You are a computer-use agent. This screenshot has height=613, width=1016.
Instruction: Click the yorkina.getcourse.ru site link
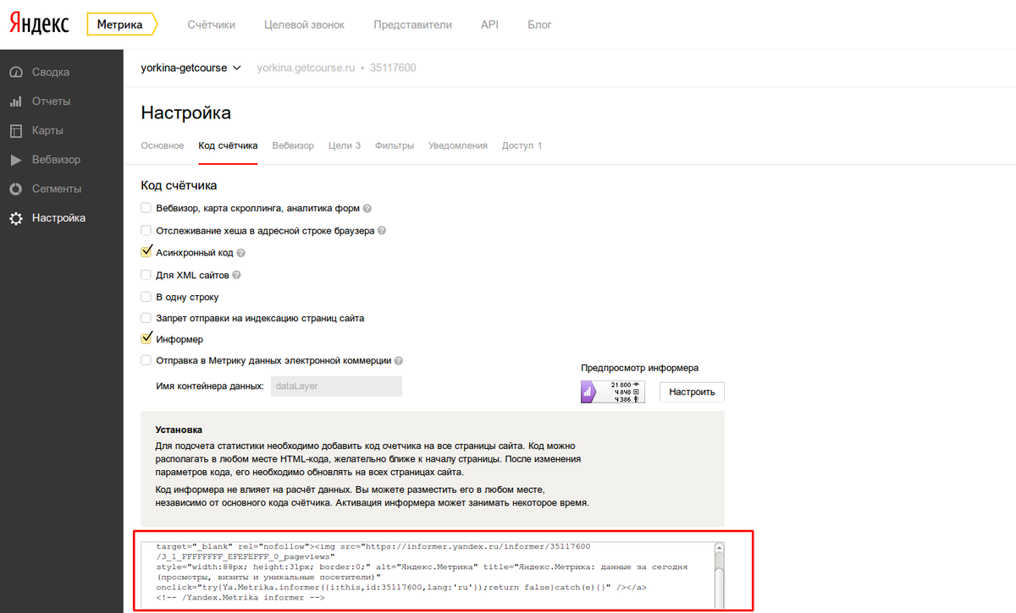coord(306,68)
